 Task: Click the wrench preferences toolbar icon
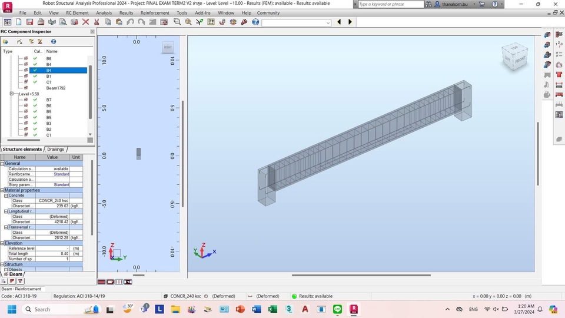point(244,22)
